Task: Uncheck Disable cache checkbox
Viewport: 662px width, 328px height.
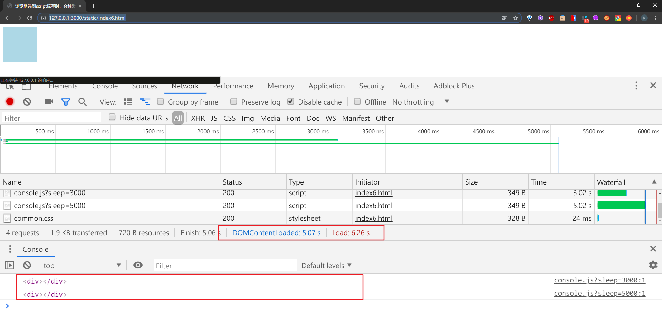Action: pos(291,101)
